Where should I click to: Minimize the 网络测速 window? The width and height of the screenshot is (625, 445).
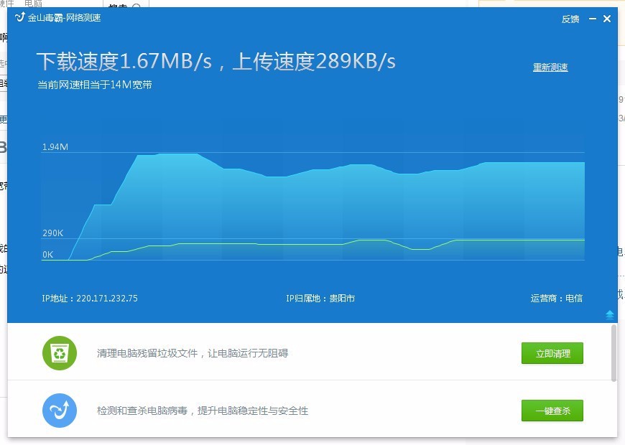click(x=593, y=19)
